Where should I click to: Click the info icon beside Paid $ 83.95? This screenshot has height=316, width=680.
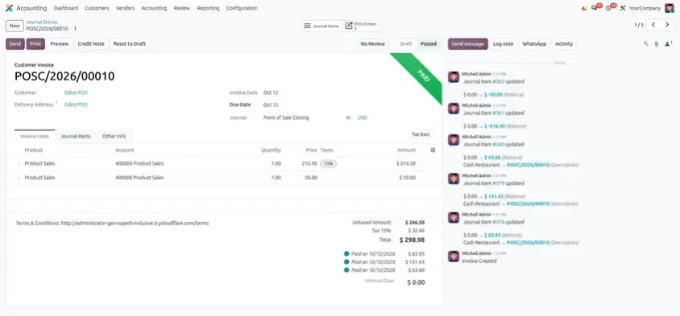click(x=346, y=254)
